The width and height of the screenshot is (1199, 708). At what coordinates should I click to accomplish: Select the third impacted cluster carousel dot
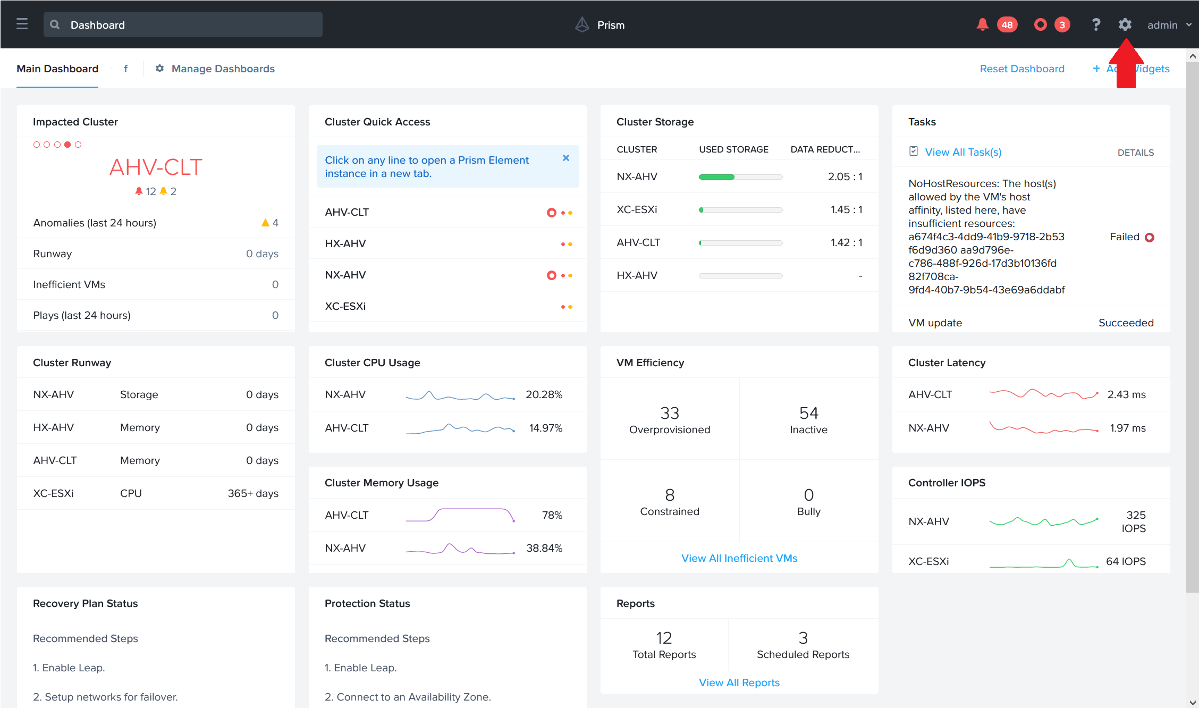pyautogui.click(x=57, y=145)
